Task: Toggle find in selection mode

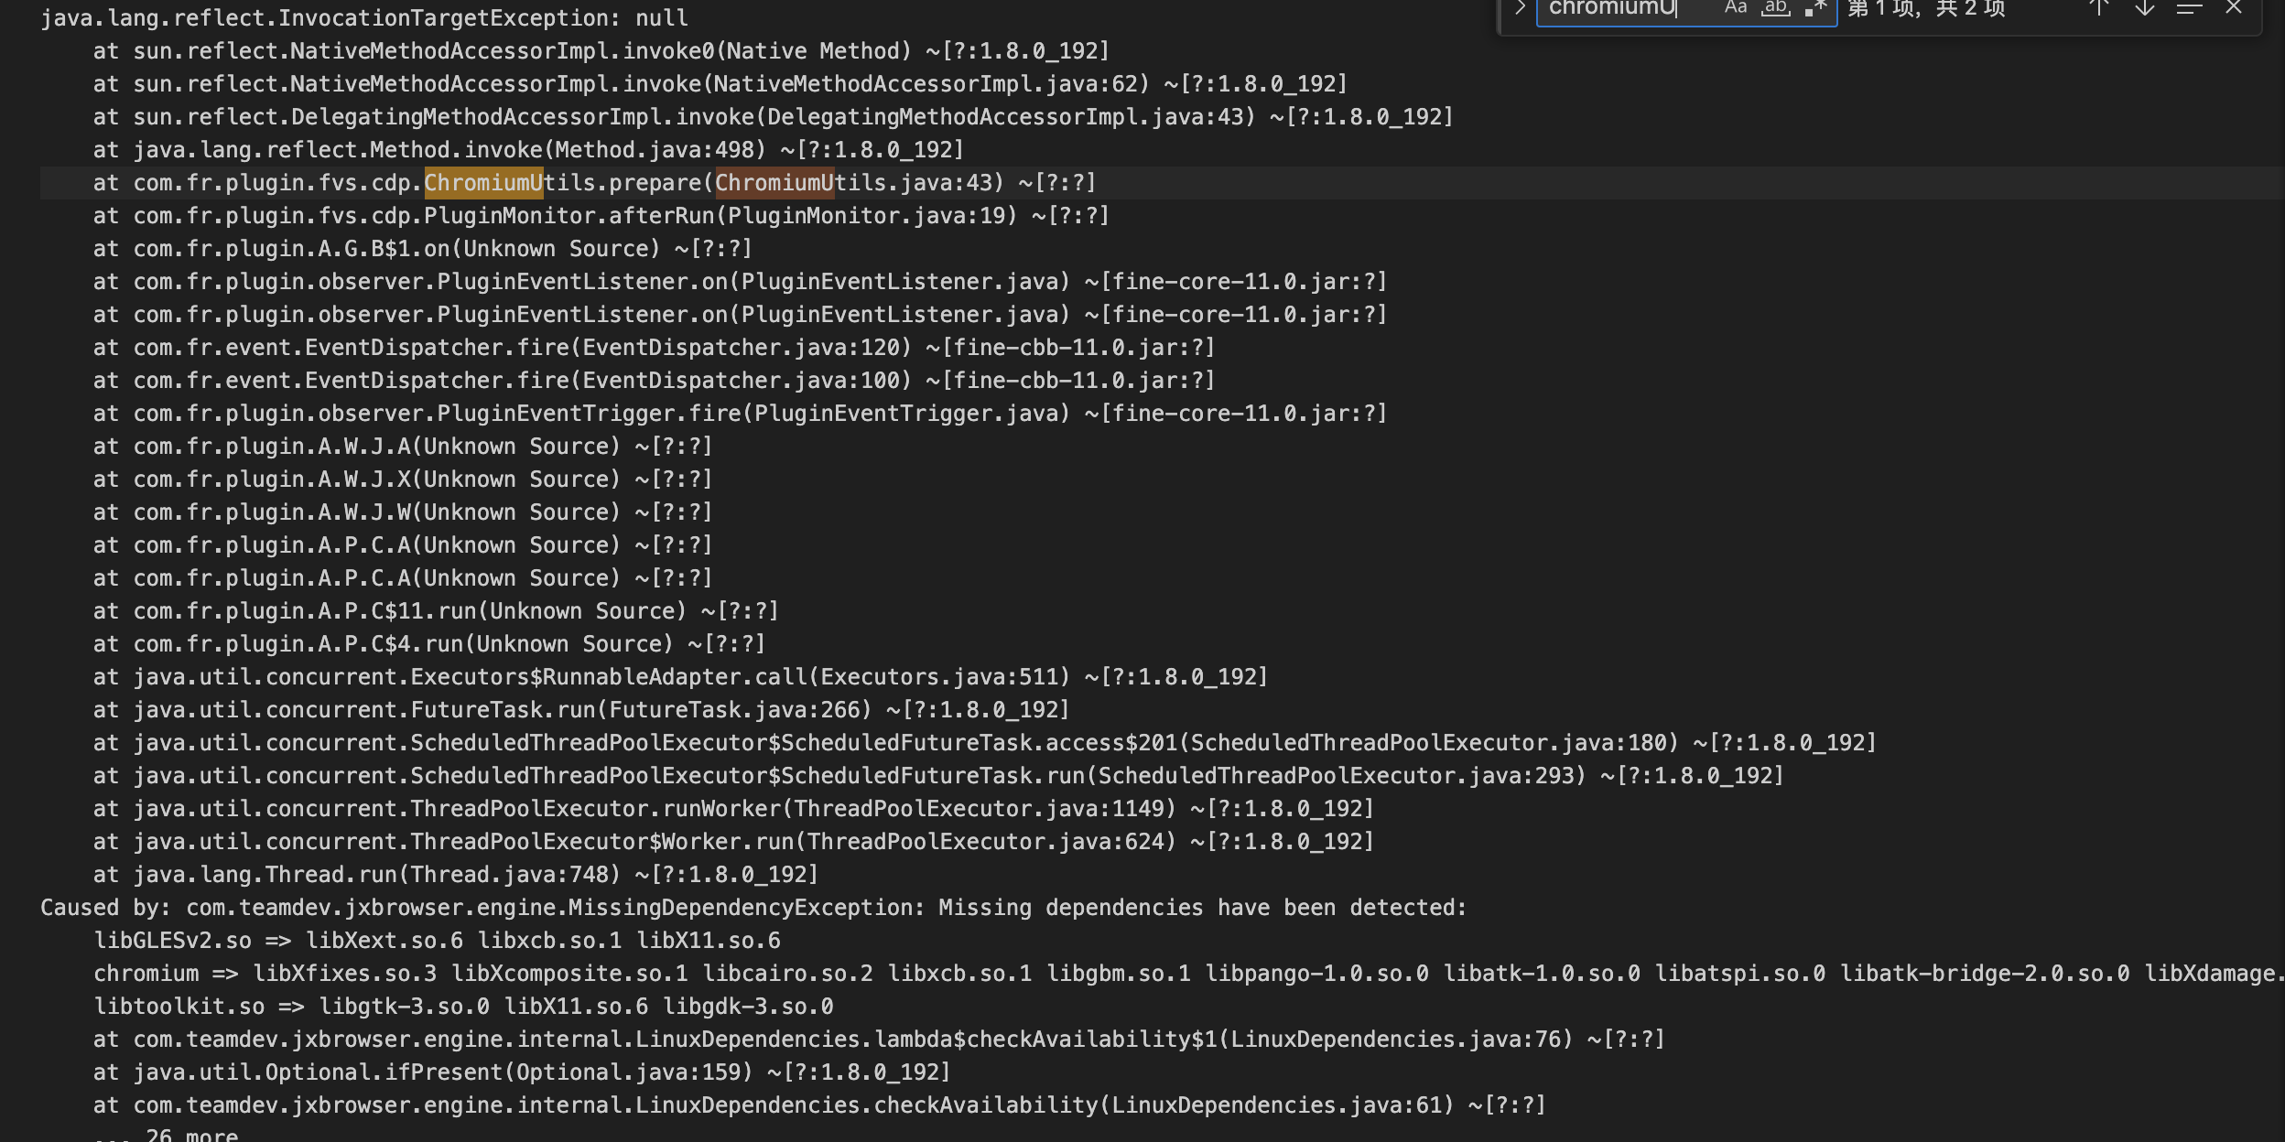Action: click(2188, 9)
